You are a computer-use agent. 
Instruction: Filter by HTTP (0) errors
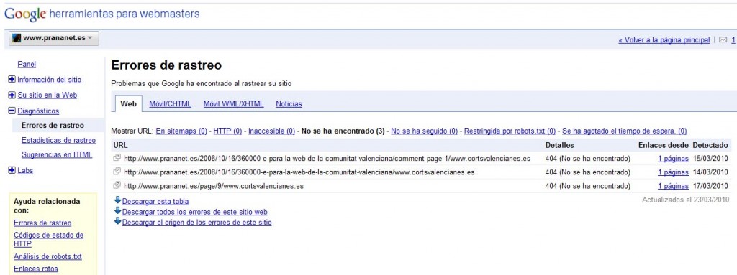(227, 131)
